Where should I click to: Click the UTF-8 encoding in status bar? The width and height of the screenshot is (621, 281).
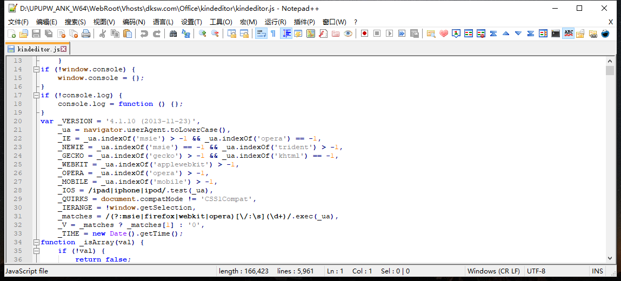[536, 271]
